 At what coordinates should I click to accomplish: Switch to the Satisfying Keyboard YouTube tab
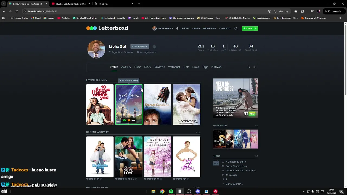[x=70, y=4]
